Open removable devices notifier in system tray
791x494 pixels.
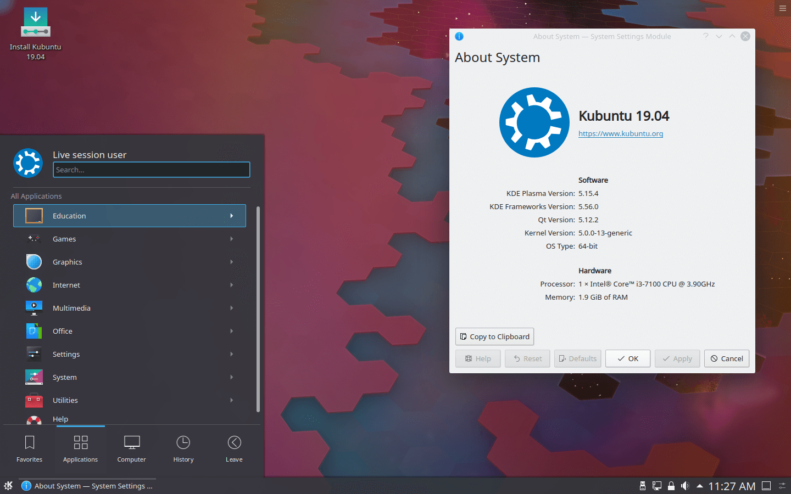pyautogui.click(x=643, y=486)
